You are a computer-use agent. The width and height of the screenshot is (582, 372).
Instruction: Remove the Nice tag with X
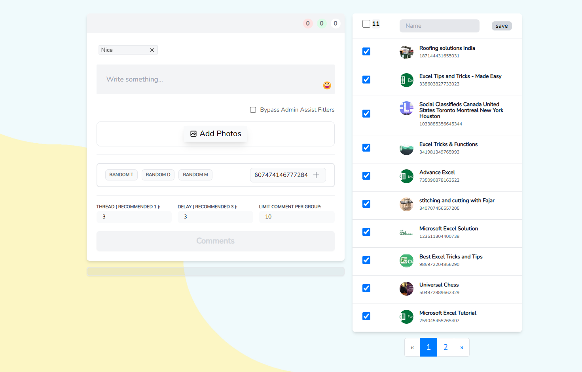[152, 50]
